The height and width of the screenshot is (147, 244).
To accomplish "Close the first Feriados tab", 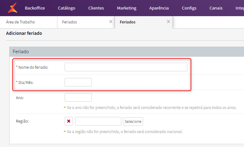I will click(x=111, y=22).
